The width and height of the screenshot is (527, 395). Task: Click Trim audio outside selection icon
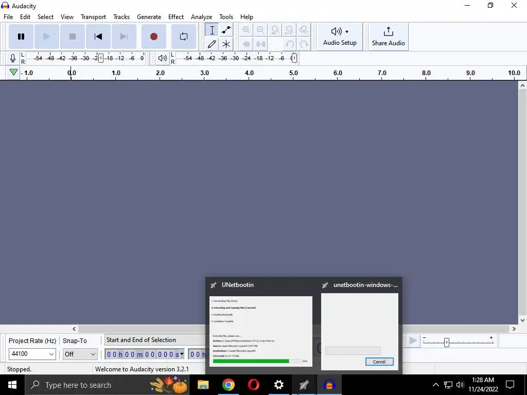pyautogui.click(x=246, y=44)
